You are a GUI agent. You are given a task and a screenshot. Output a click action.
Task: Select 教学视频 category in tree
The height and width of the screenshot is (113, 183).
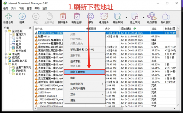21,51
